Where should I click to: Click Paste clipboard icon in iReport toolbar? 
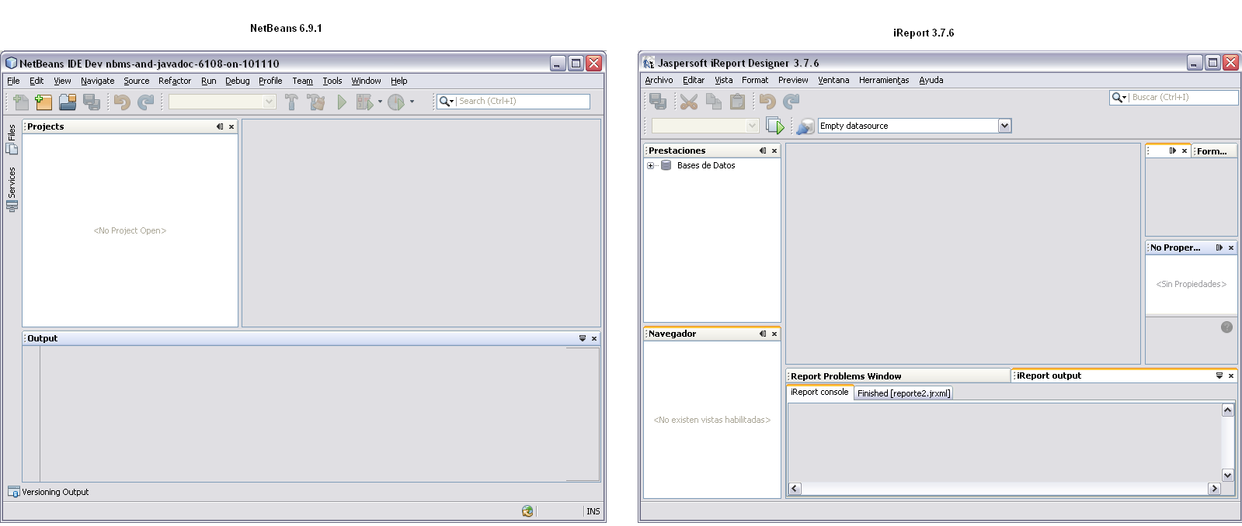[737, 101]
